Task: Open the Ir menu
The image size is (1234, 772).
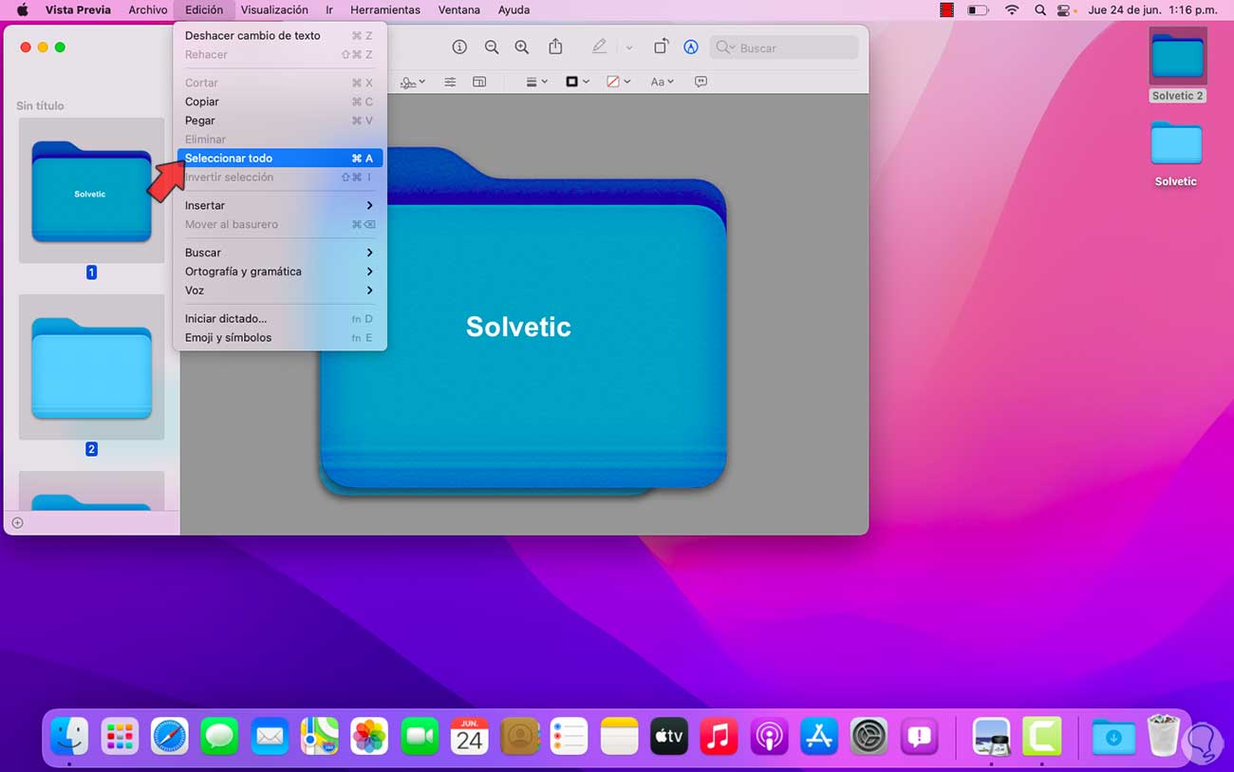Action: (329, 9)
